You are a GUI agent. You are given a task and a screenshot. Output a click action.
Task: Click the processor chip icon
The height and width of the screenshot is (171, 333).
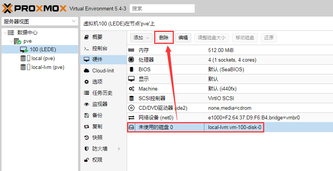(x=131, y=60)
